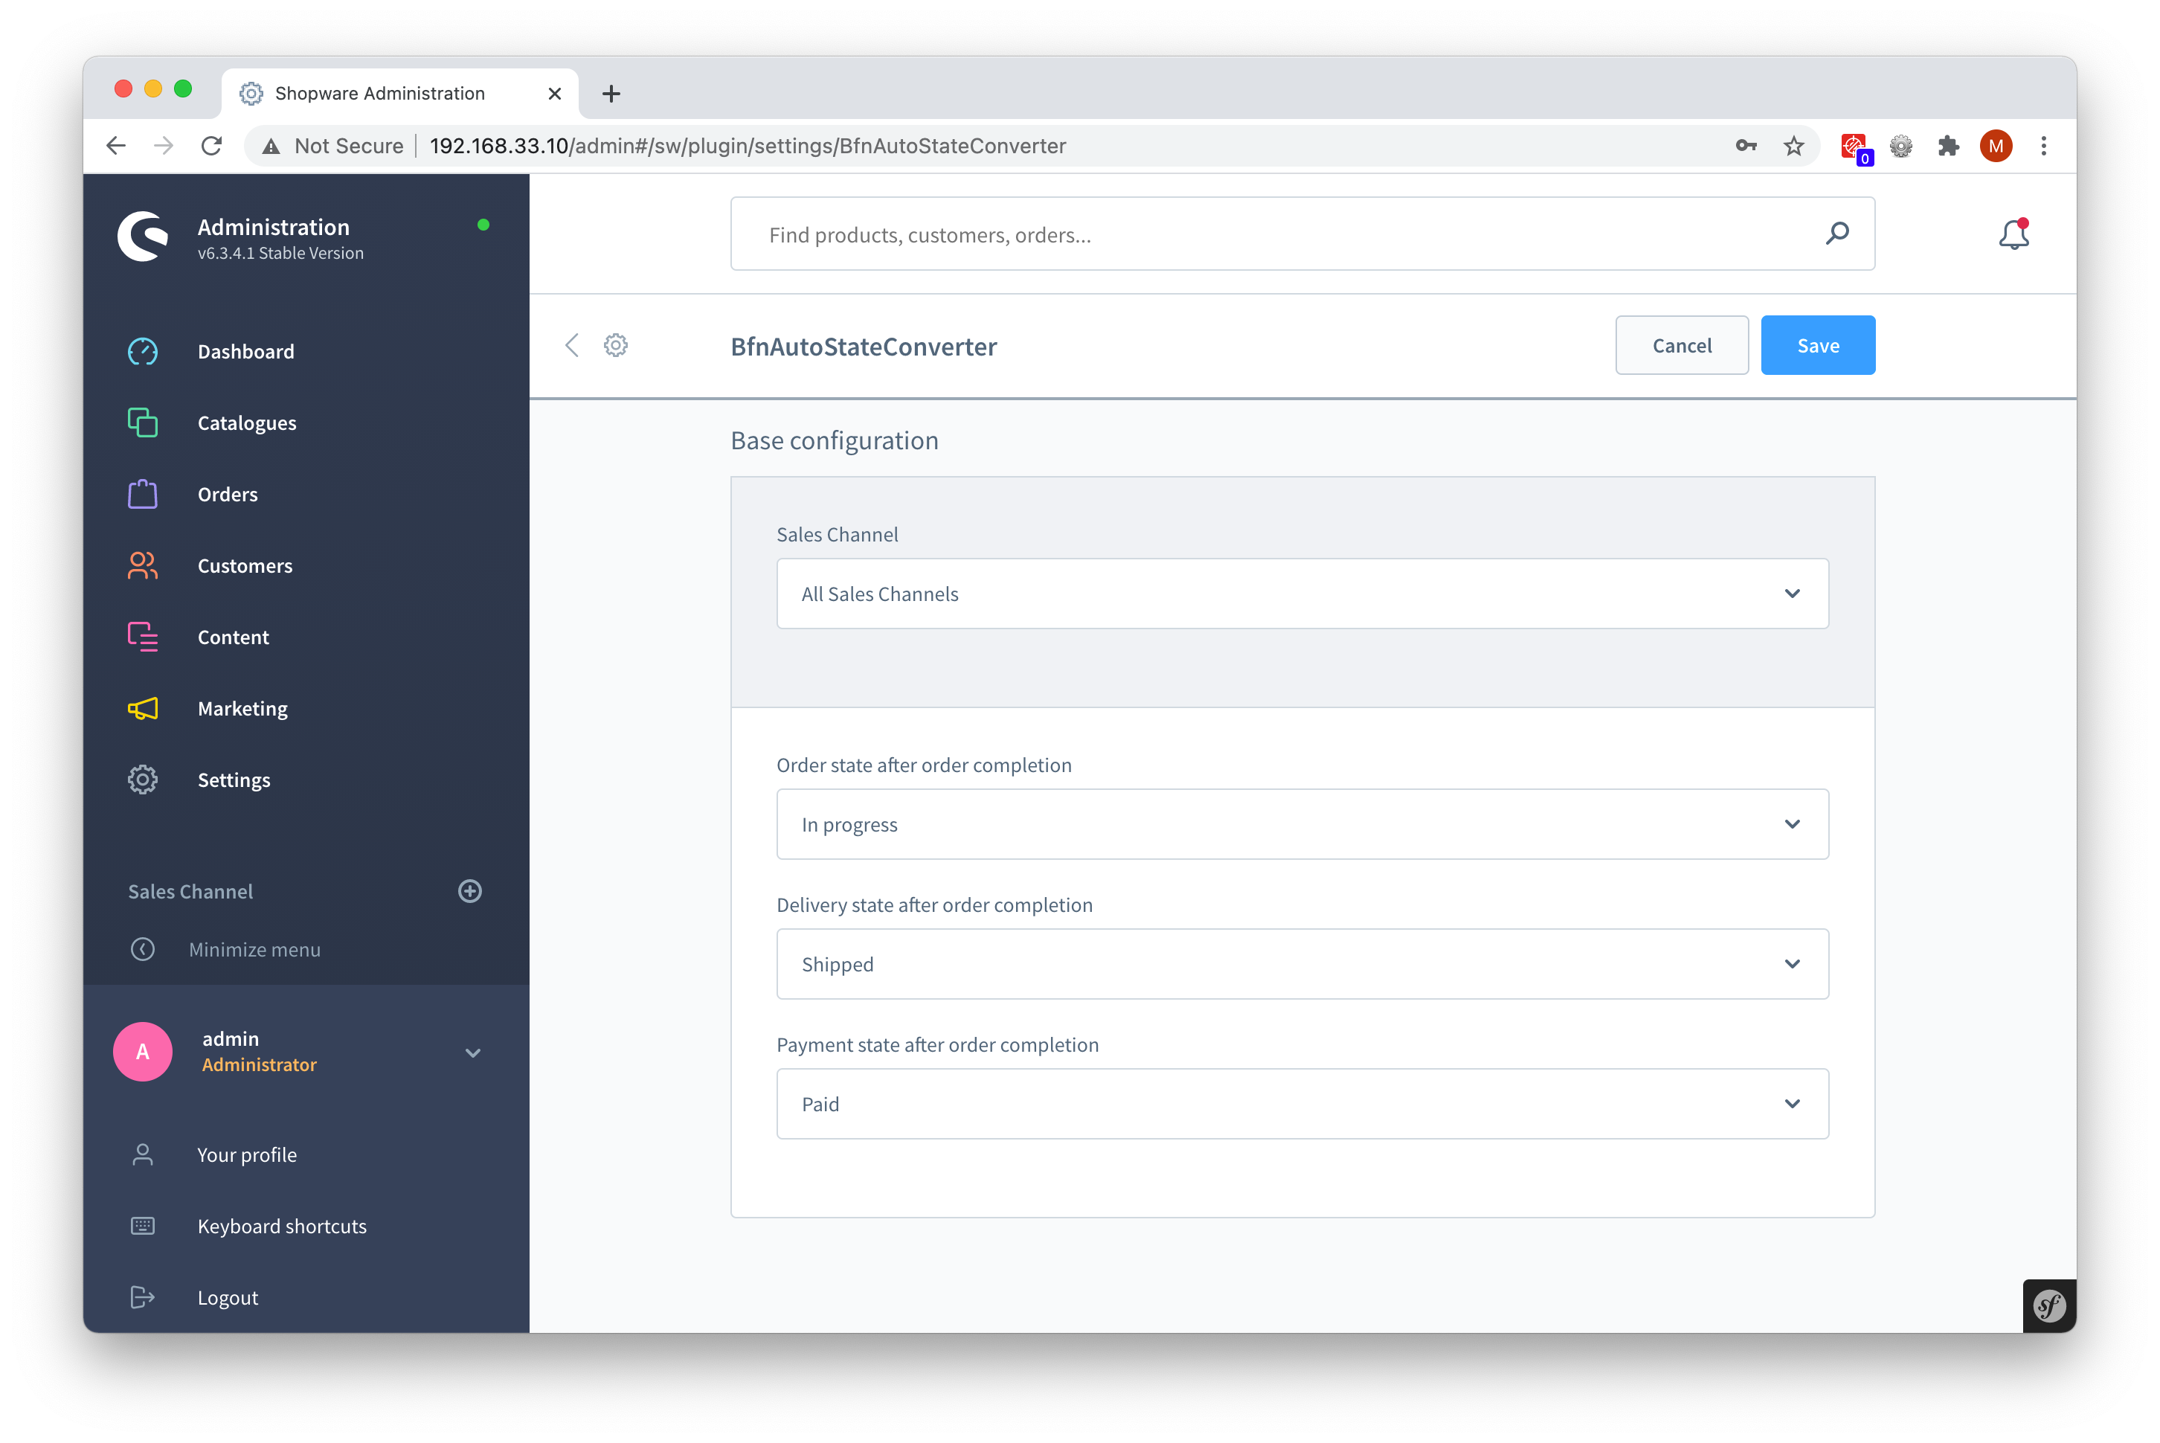The height and width of the screenshot is (1443, 2160).
Task: Click the Orders navigation icon
Action: pyautogui.click(x=142, y=493)
